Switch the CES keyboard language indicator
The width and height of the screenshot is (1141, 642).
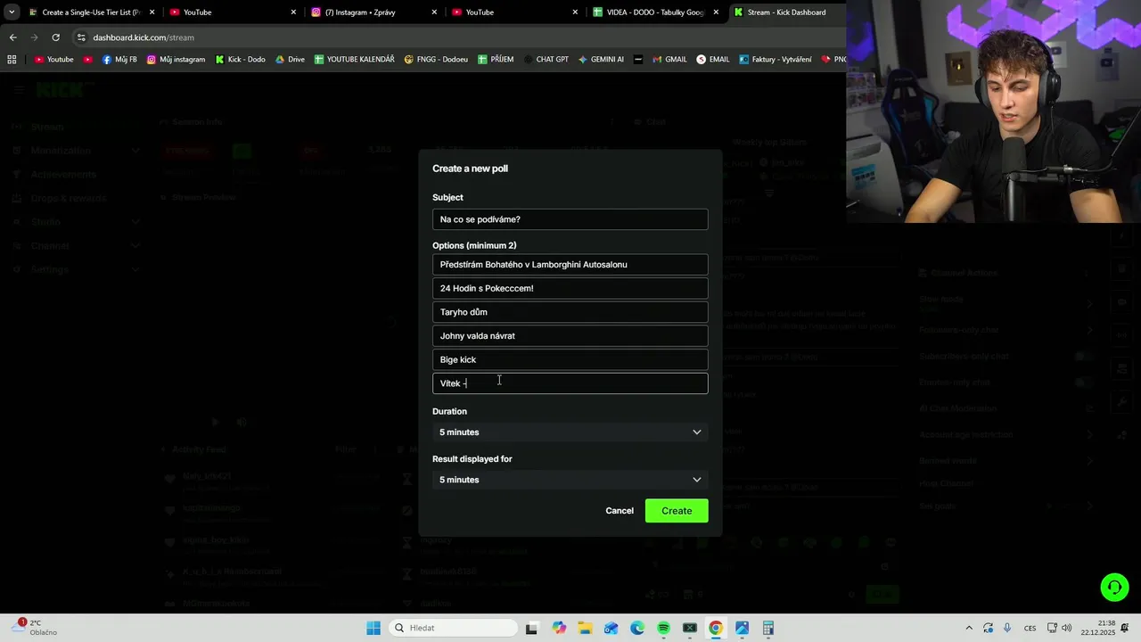pos(1030,628)
